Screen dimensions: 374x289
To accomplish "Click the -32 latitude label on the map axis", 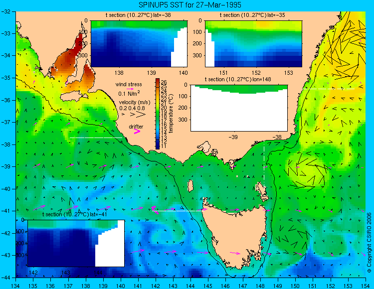I will click(5, 11).
